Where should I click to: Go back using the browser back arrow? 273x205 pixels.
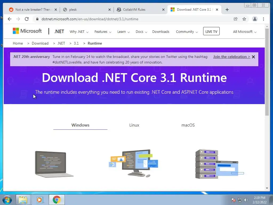(10, 19)
